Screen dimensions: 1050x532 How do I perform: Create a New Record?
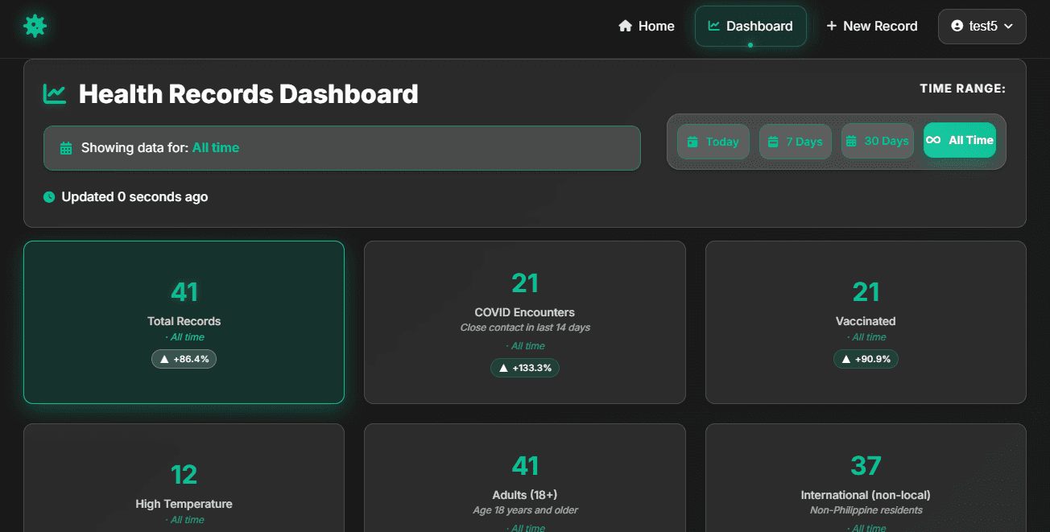(872, 26)
